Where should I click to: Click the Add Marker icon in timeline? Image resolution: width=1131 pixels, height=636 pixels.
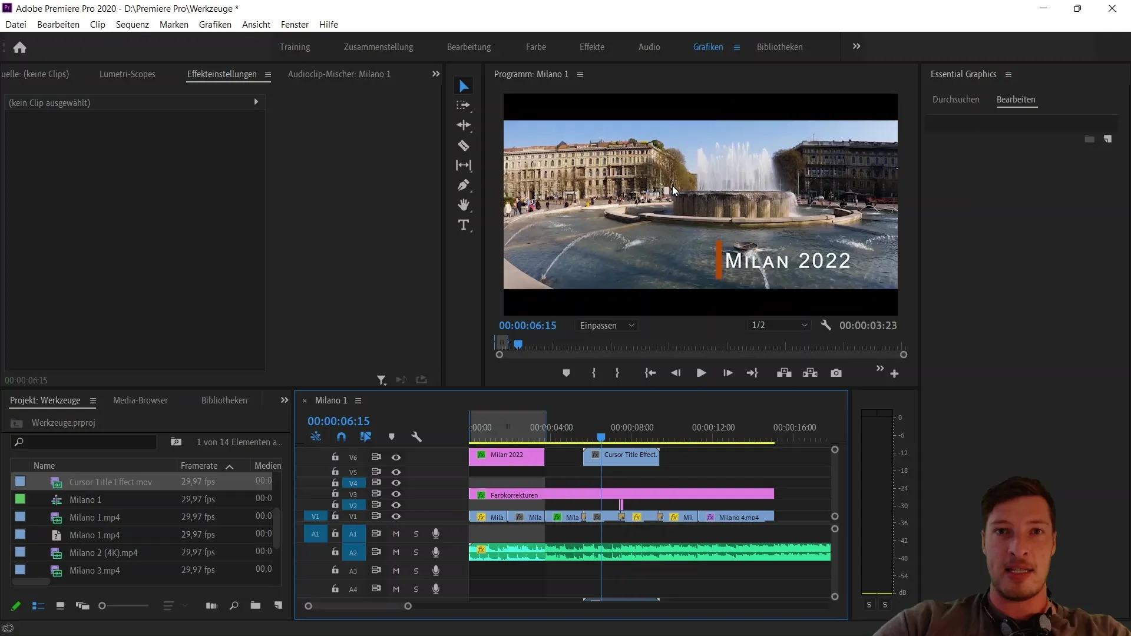coord(392,436)
